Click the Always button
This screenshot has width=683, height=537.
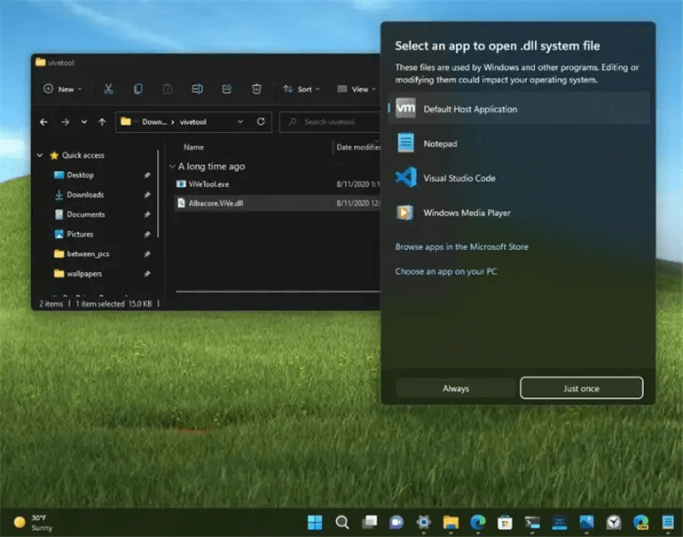click(456, 388)
